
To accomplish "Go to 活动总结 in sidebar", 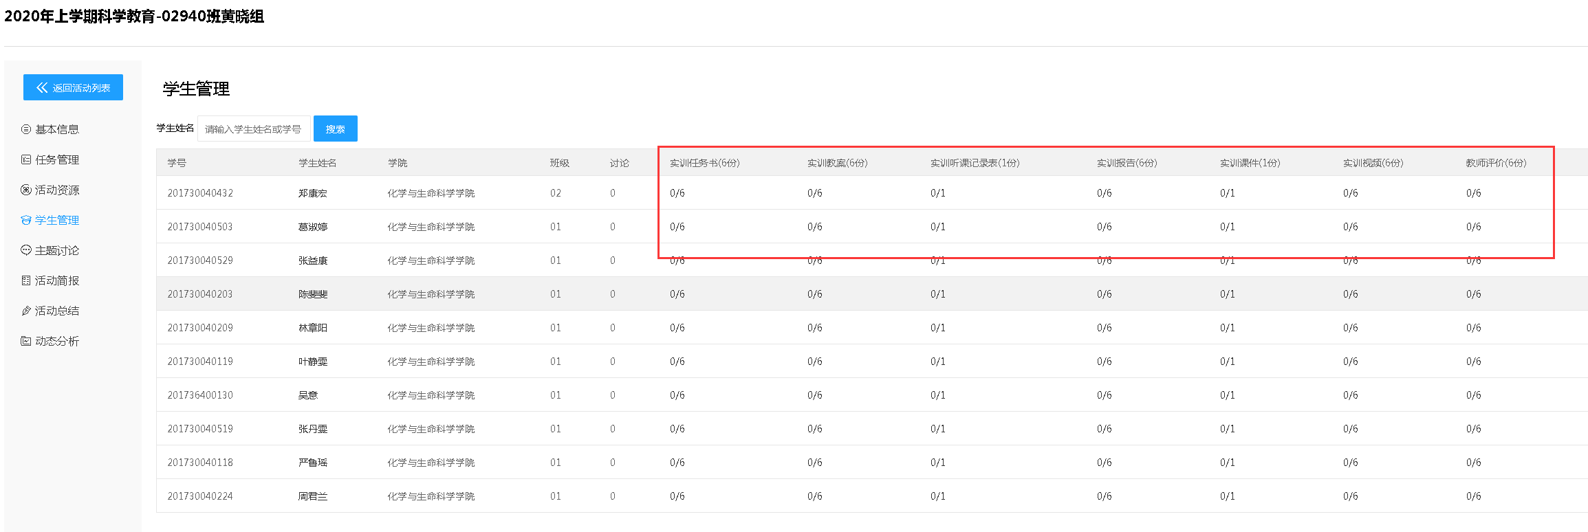I will [57, 311].
